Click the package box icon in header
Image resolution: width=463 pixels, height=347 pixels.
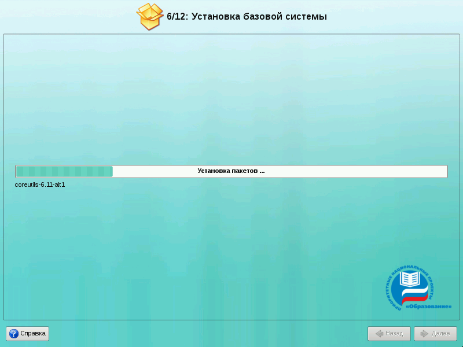tap(150, 16)
